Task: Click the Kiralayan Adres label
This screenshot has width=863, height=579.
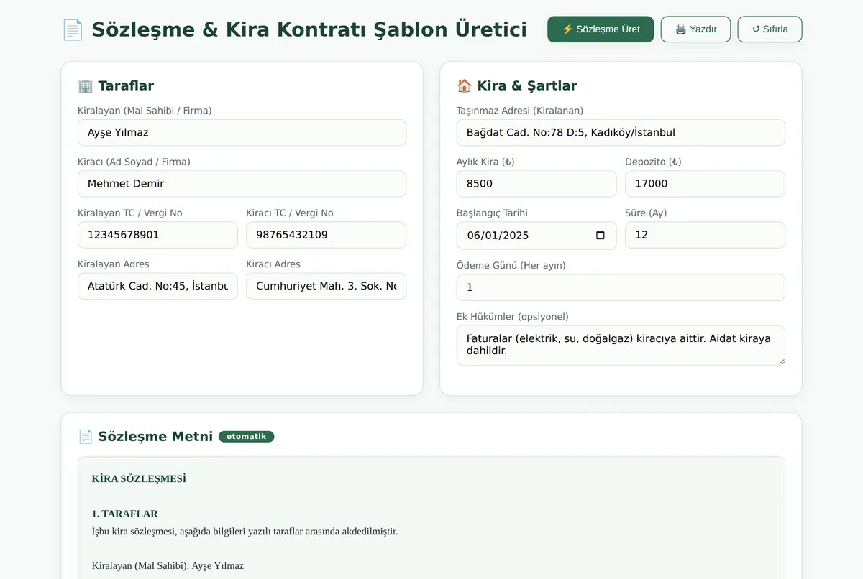Action: tap(114, 264)
